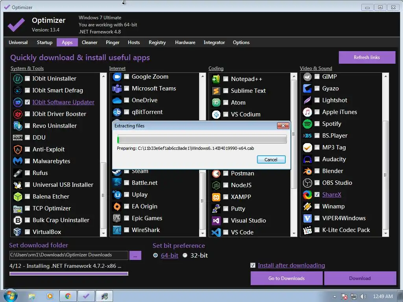Click the Rufus USB icon

coord(18,173)
